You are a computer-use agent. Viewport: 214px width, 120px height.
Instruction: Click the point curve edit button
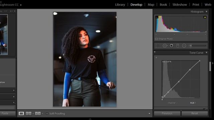coord(204,109)
